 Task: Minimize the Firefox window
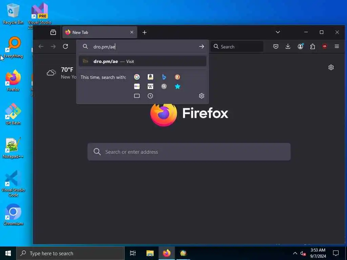(x=306, y=32)
